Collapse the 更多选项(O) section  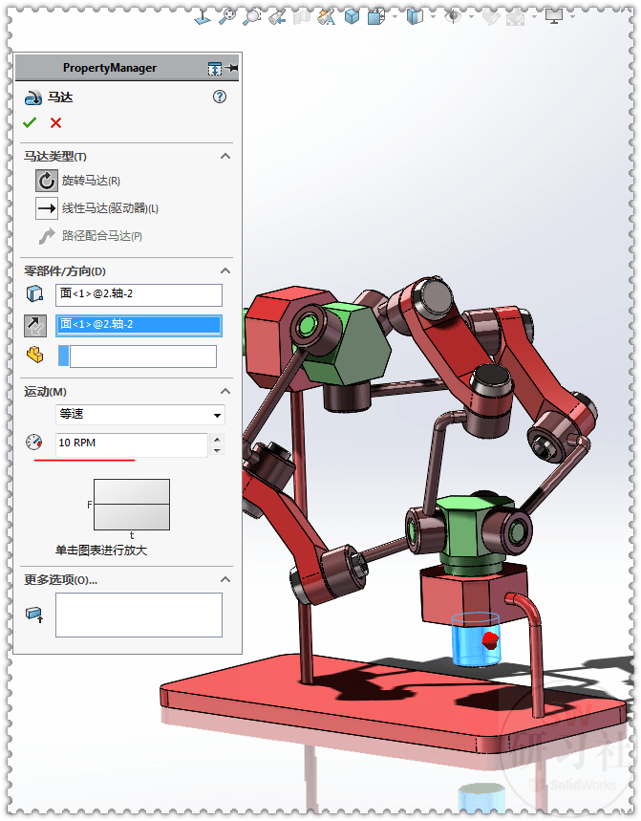(225, 579)
